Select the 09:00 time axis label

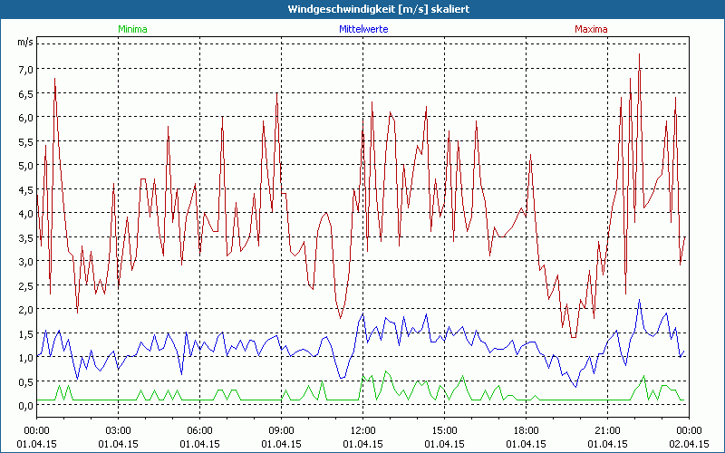(x=281, y=430)
